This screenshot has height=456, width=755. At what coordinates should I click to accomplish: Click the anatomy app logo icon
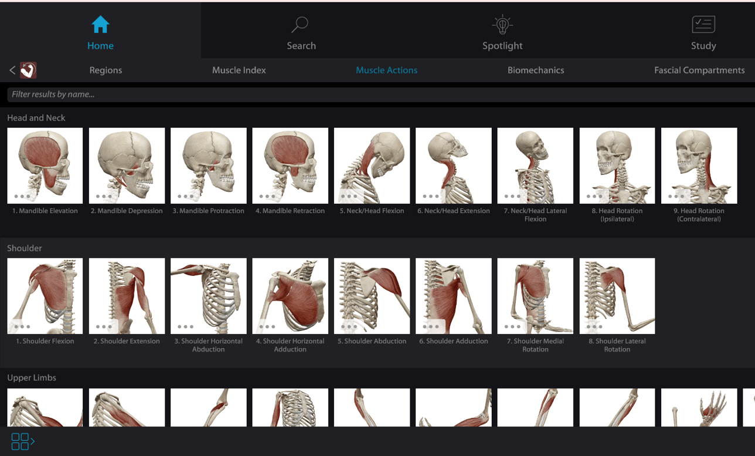(28, 70)
